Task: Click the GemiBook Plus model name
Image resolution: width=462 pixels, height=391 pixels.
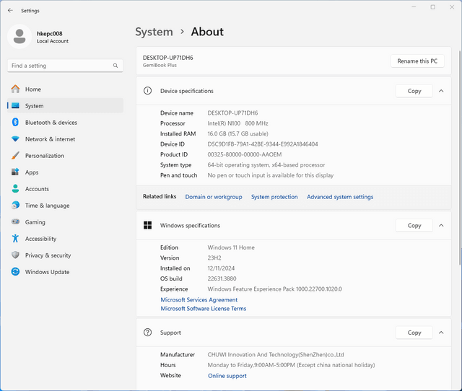Action: click(160, 66)
